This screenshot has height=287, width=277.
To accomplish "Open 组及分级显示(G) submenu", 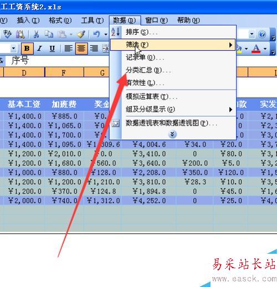I will [173, 109].
